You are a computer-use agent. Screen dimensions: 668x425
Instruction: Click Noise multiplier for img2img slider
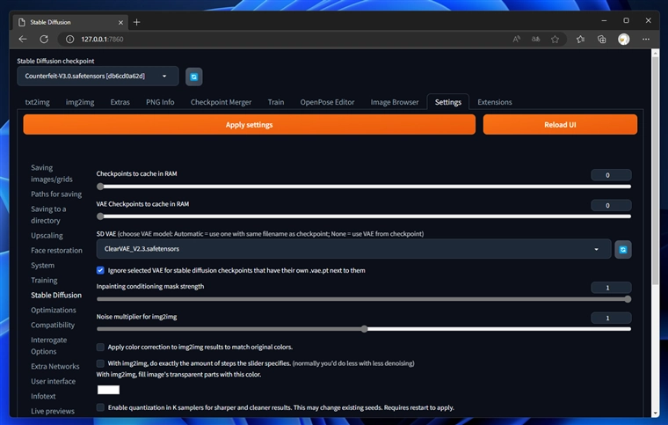364,329
